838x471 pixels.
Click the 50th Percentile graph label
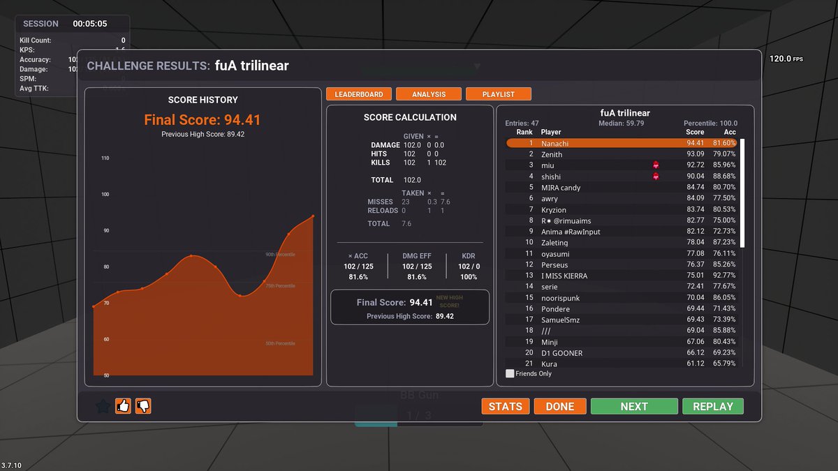(x=280, y=343)
